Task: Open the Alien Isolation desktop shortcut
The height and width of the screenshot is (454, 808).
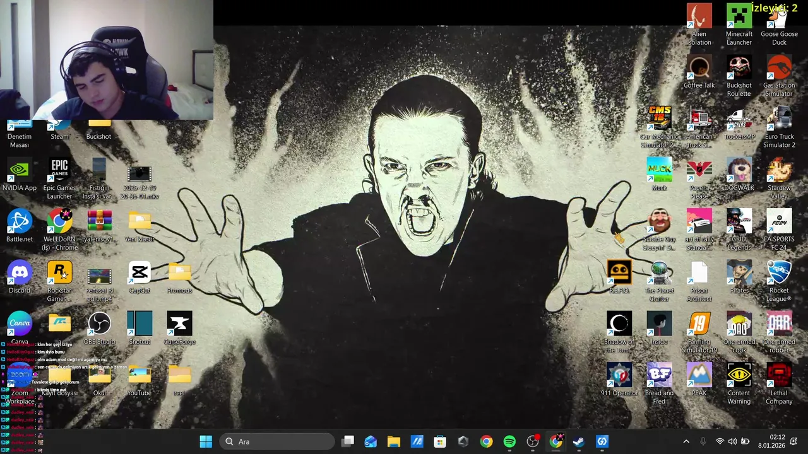Action: [699, 24]
